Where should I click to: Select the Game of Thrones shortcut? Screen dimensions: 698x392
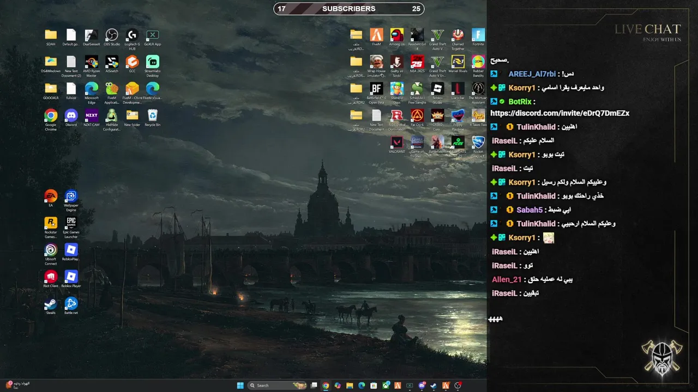[x=417, y=146]
